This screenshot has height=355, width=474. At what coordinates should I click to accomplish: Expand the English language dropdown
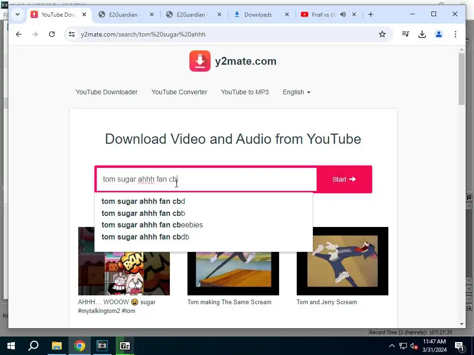click(x=297, y=92)
